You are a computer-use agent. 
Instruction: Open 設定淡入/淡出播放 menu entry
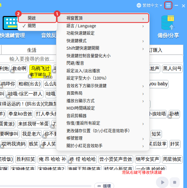103,71
